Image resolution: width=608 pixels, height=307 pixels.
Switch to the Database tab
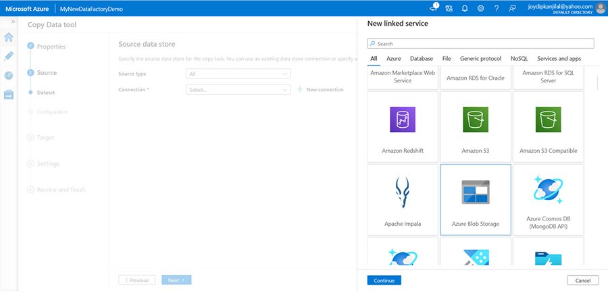point(421,59)
